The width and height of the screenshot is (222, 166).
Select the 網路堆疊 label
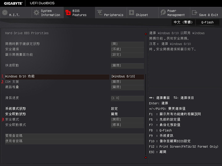click(12, 87)
